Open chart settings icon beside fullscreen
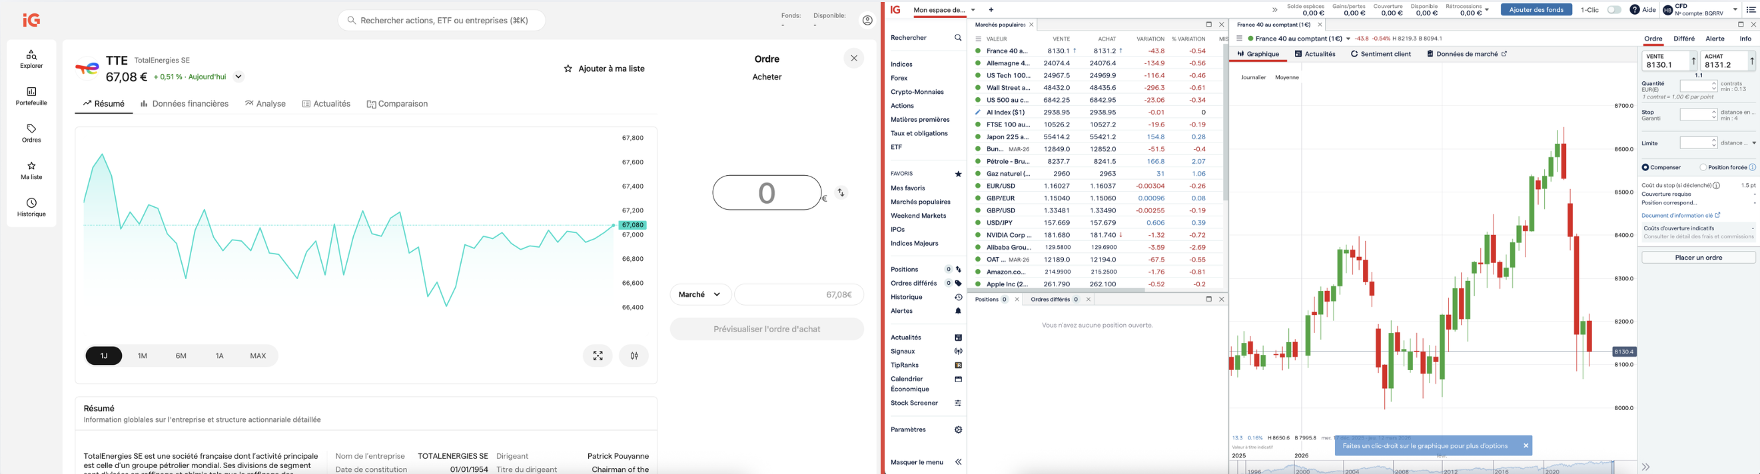 634,356
